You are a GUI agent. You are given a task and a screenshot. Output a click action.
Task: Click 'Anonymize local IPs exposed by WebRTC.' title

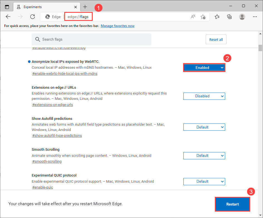[x=66, y=62]
